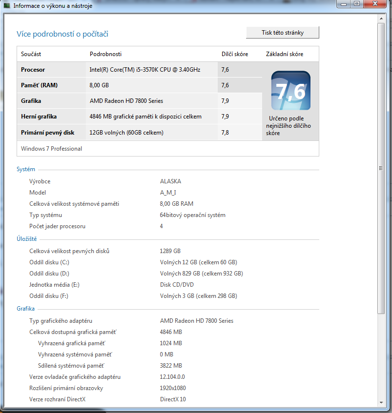Viewport: 392px width, 413px height.
Task: Click the Herní grafika row label
Action: coord(39,117)
